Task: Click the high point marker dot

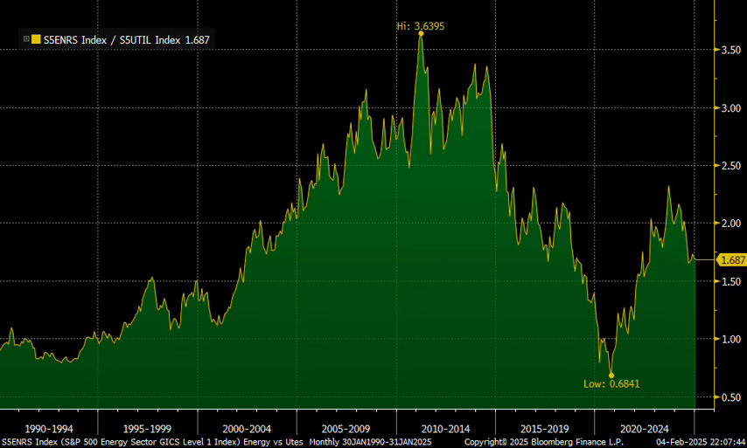Action: click(x=421, y=34)
